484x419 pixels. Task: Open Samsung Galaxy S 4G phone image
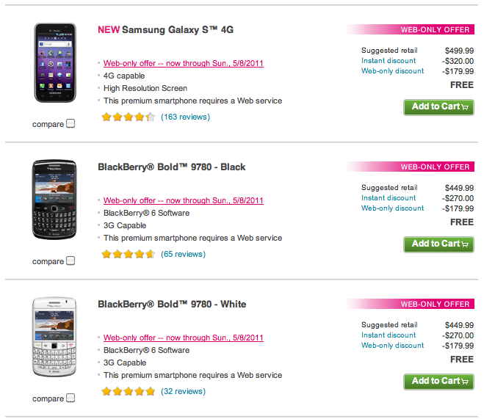tap(54, 63)
